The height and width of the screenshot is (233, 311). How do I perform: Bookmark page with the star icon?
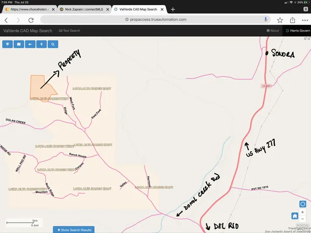click(x=280, y=20)
